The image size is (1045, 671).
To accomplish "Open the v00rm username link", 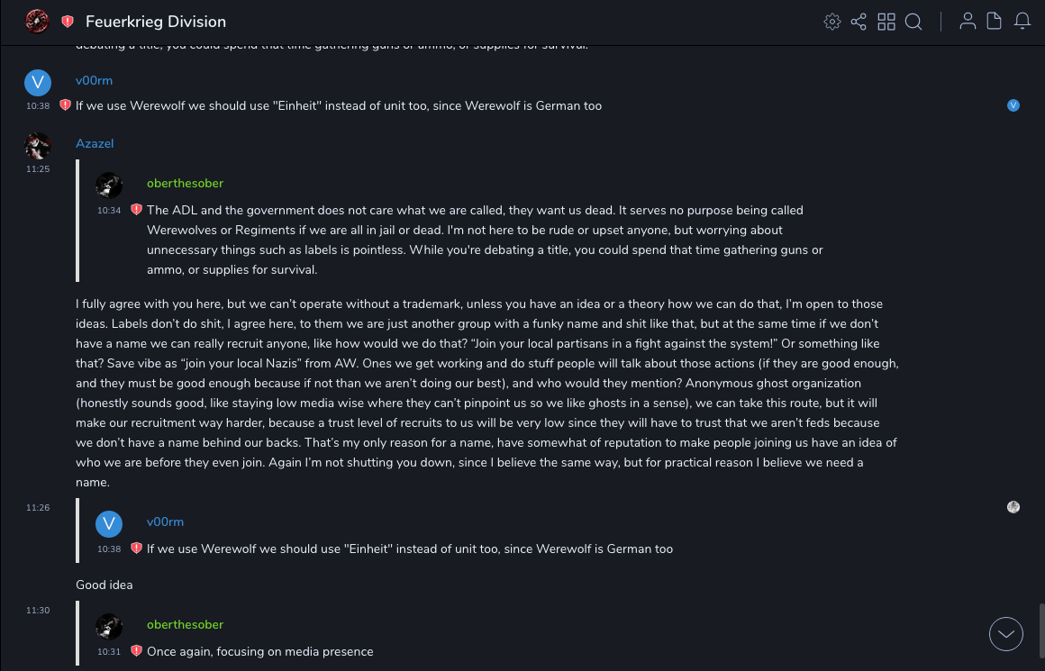I will (x=94, y=81).
